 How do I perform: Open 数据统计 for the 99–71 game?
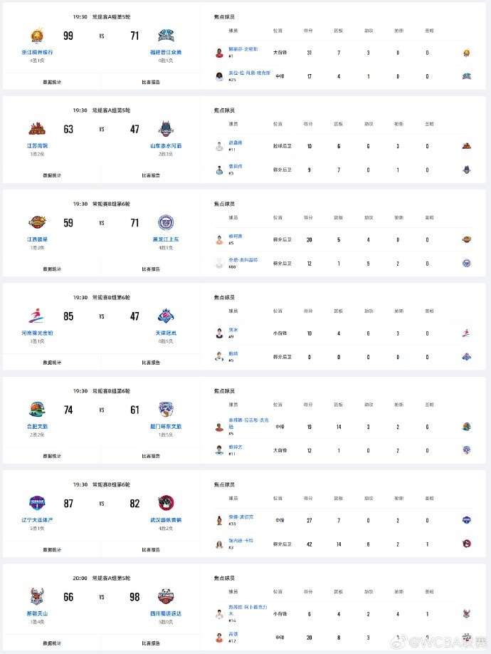(52, 82)
